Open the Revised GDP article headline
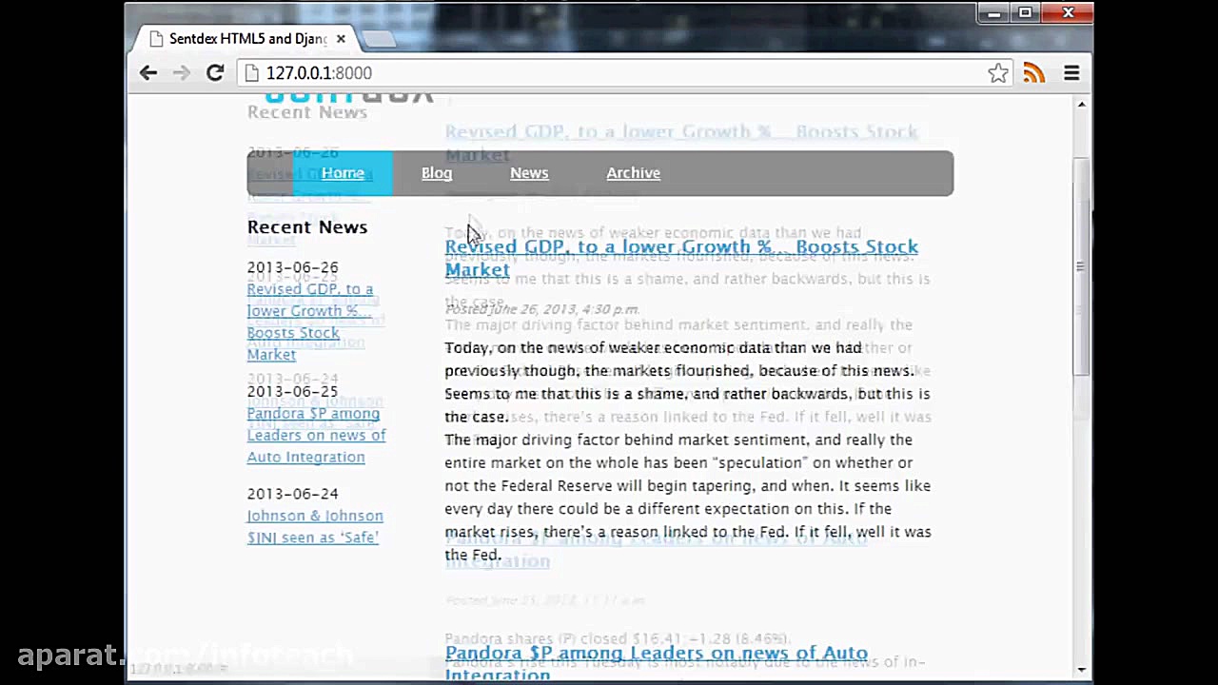Image resolution: width=1218 pixels, height=685 pixels. point(681,258)
